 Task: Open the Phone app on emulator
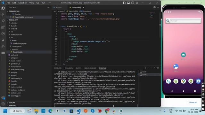(x=168, y=81)
